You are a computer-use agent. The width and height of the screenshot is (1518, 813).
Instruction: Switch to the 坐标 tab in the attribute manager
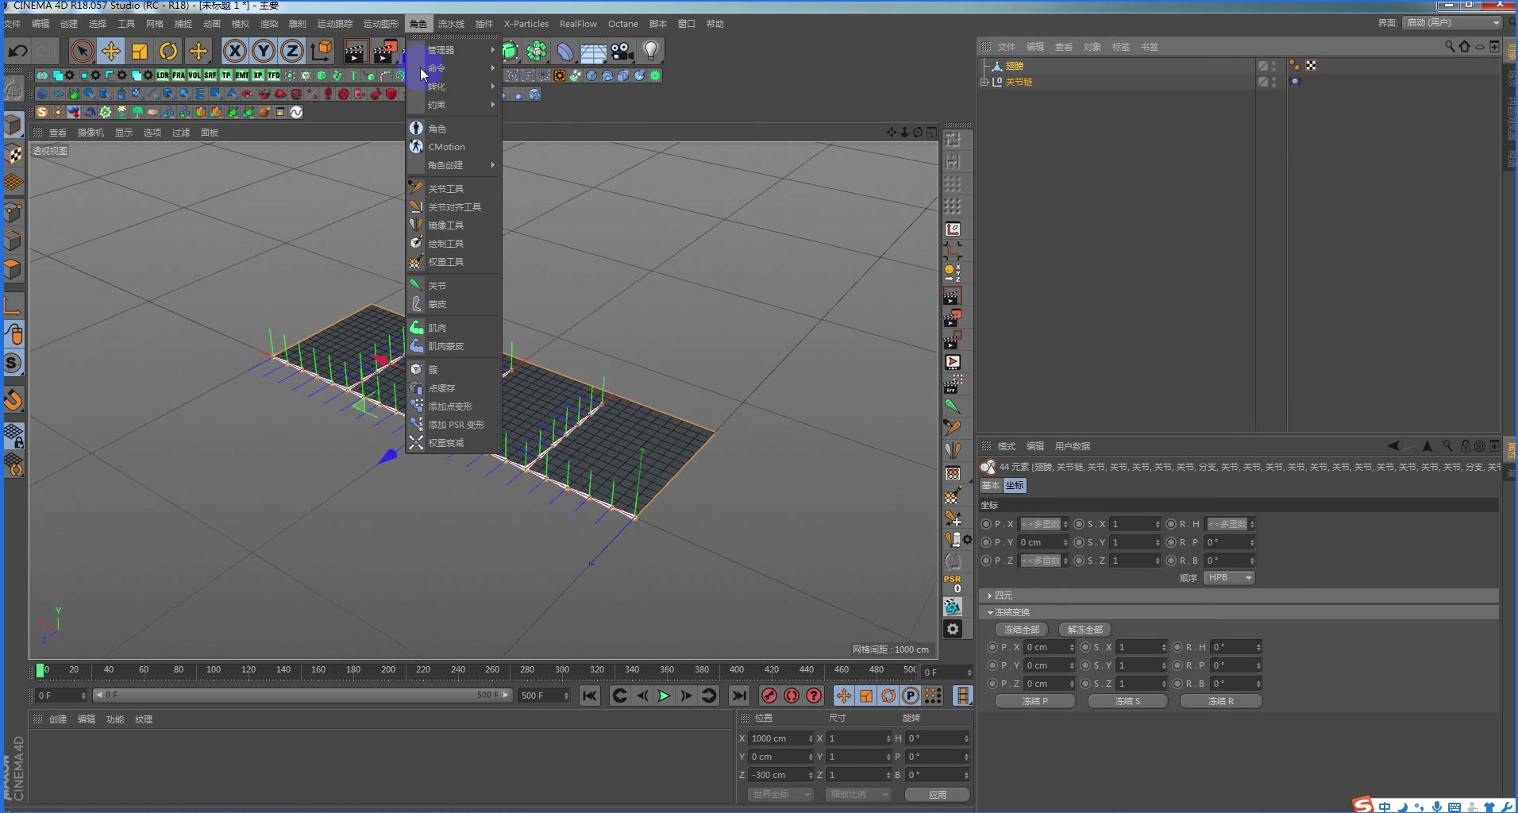tap(1015, 485)
